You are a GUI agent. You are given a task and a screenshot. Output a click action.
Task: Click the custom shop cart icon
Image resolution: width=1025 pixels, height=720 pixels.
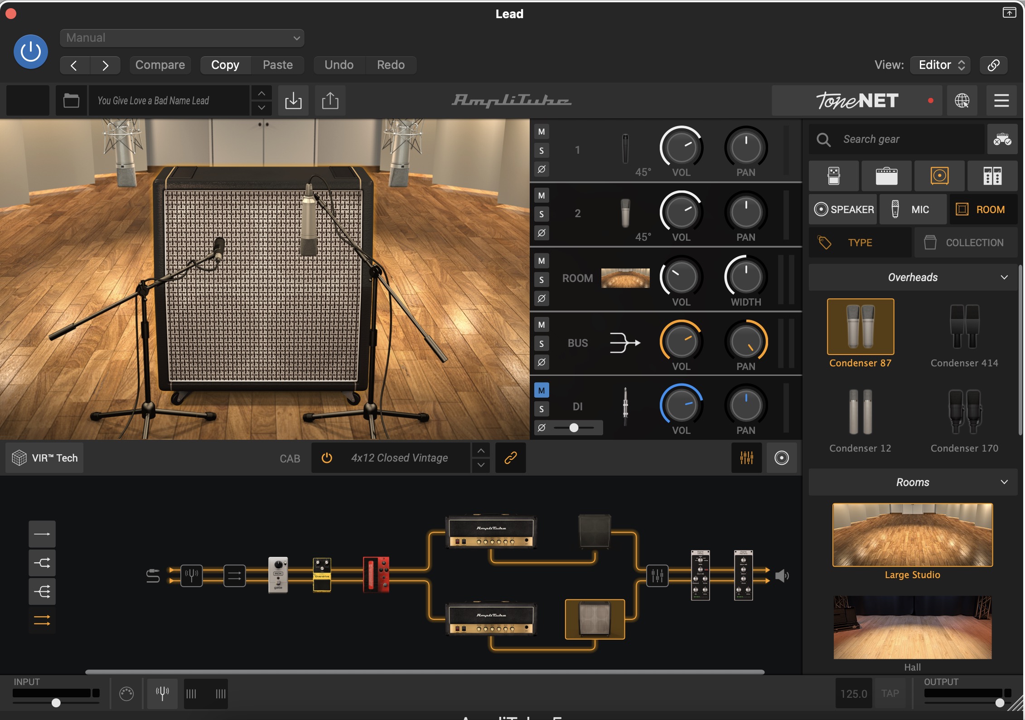1002,139
